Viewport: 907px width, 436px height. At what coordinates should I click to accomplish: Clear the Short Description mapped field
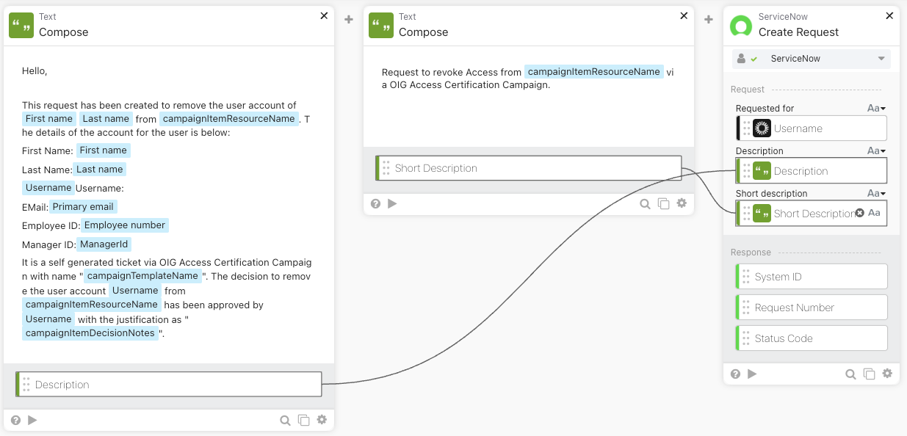[859, 213]
